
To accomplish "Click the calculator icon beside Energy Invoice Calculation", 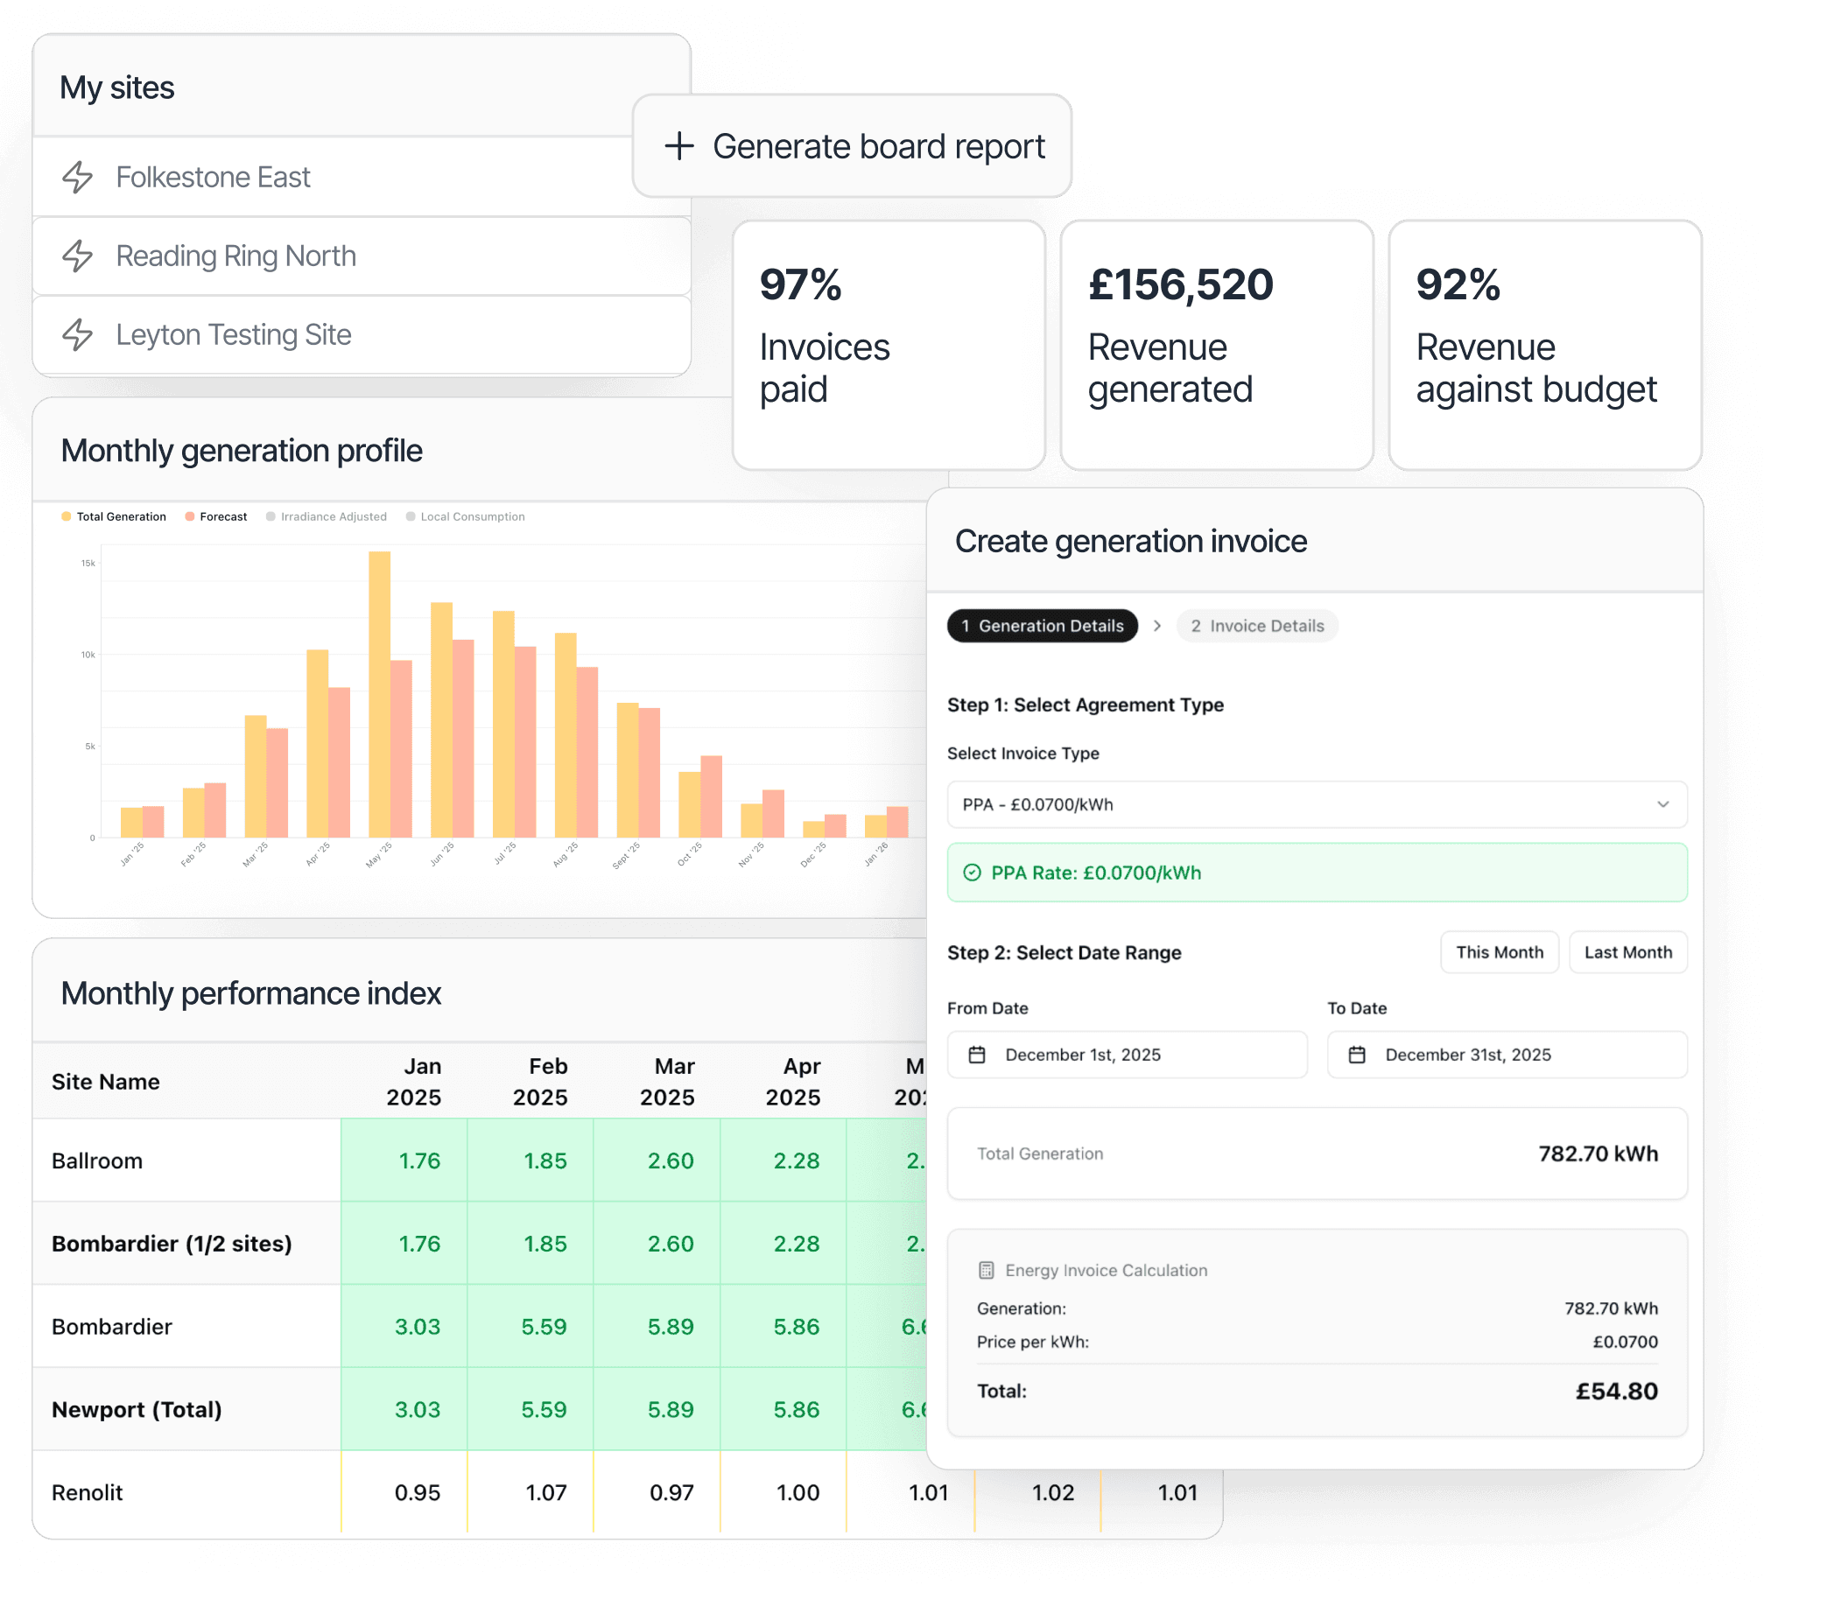I will (x=987, y=1270).
